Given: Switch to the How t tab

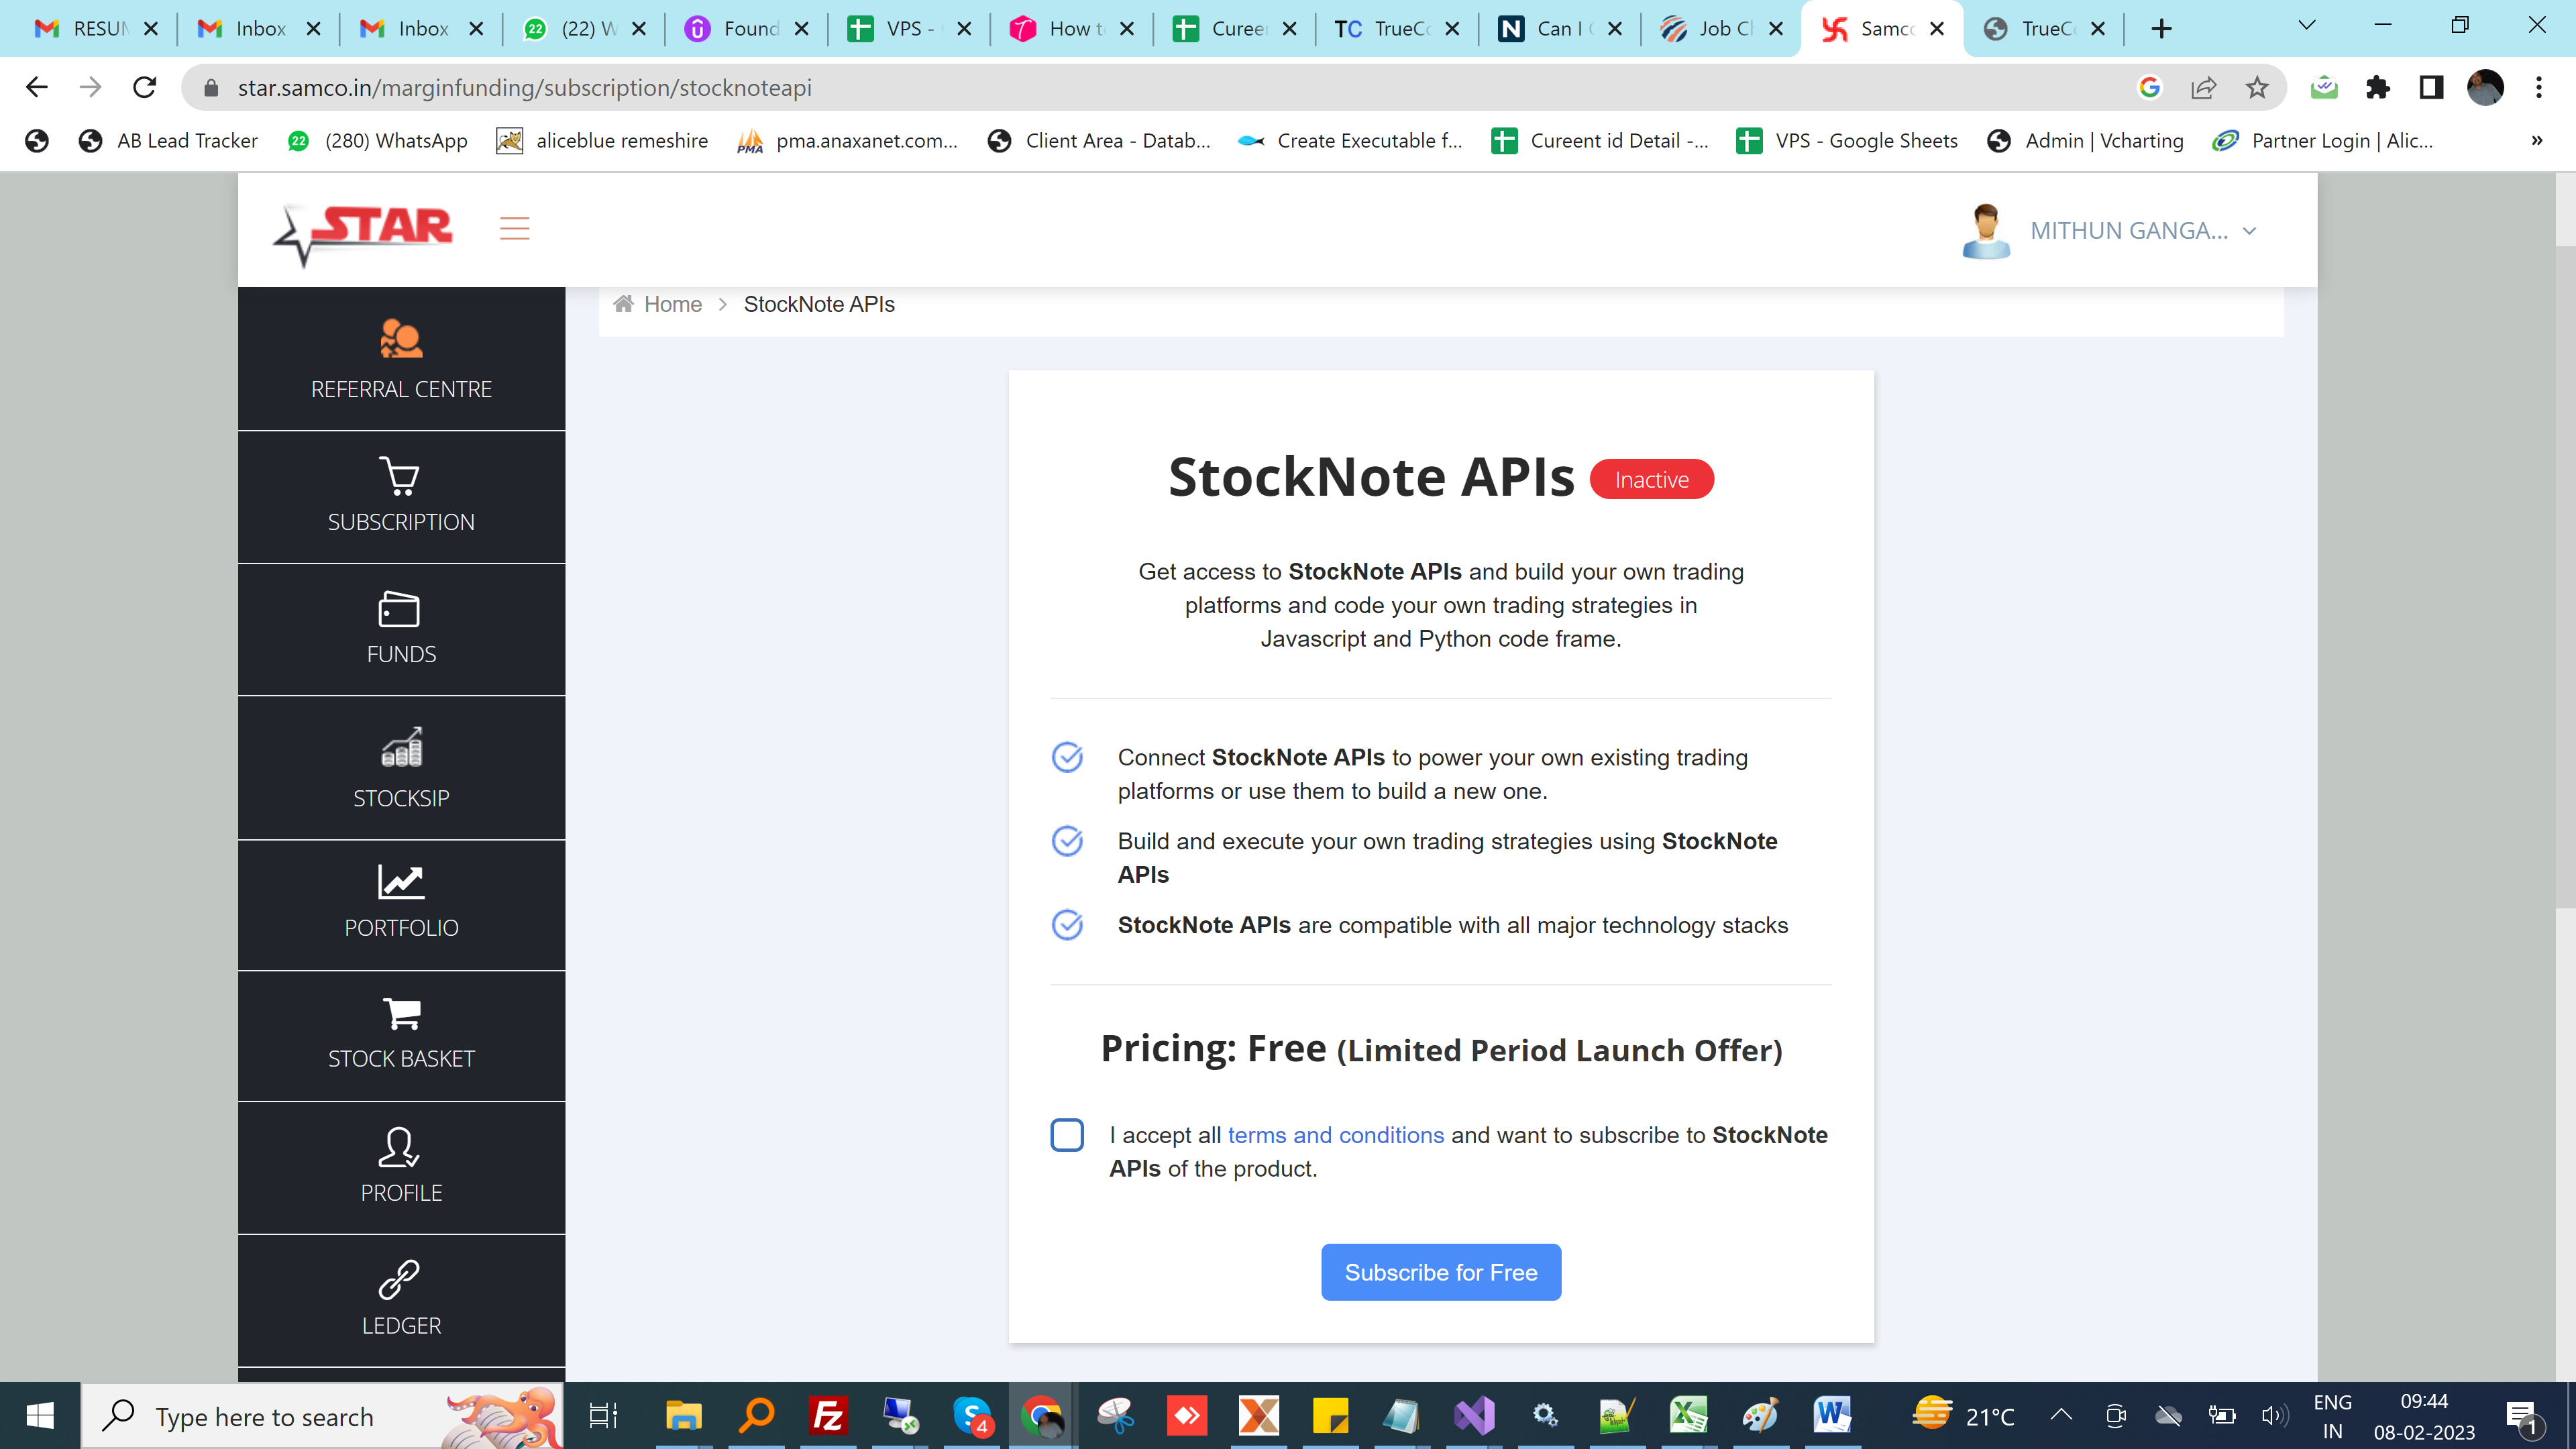Looking at the screenshot, I should [x=1072, y=29].
